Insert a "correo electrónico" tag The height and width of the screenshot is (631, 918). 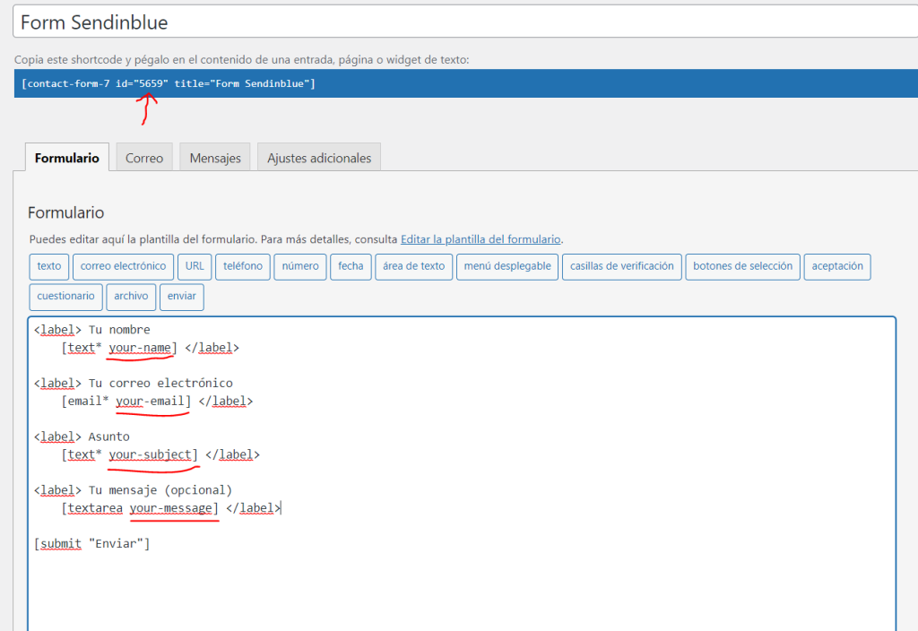pos(123,266)
